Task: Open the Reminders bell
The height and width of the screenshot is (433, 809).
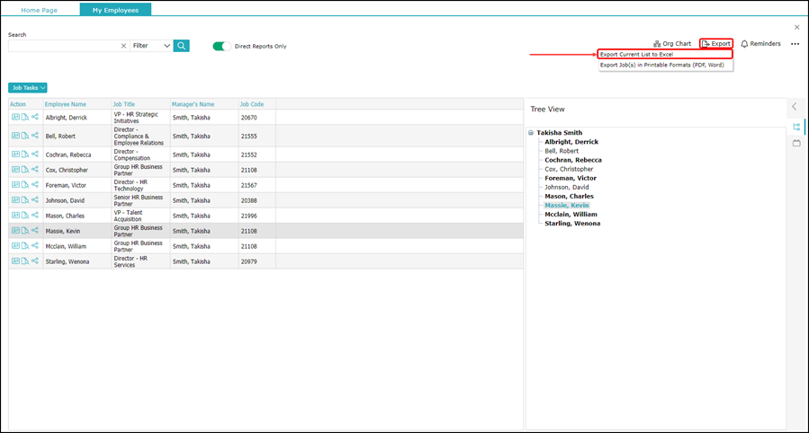Action: coord(760,43)
